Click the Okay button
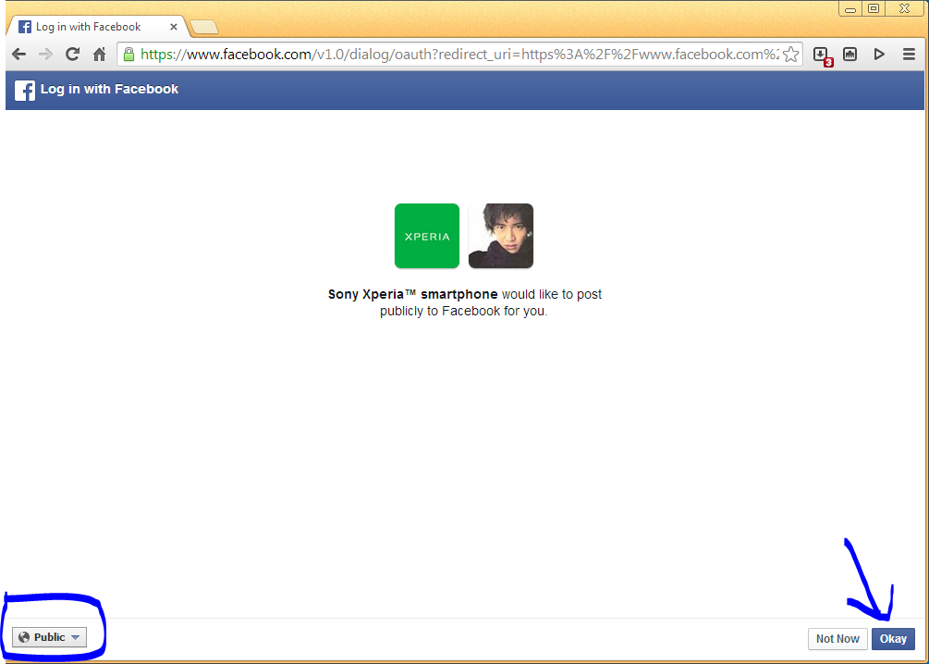The image size is (929, 664). coord(893,638)
